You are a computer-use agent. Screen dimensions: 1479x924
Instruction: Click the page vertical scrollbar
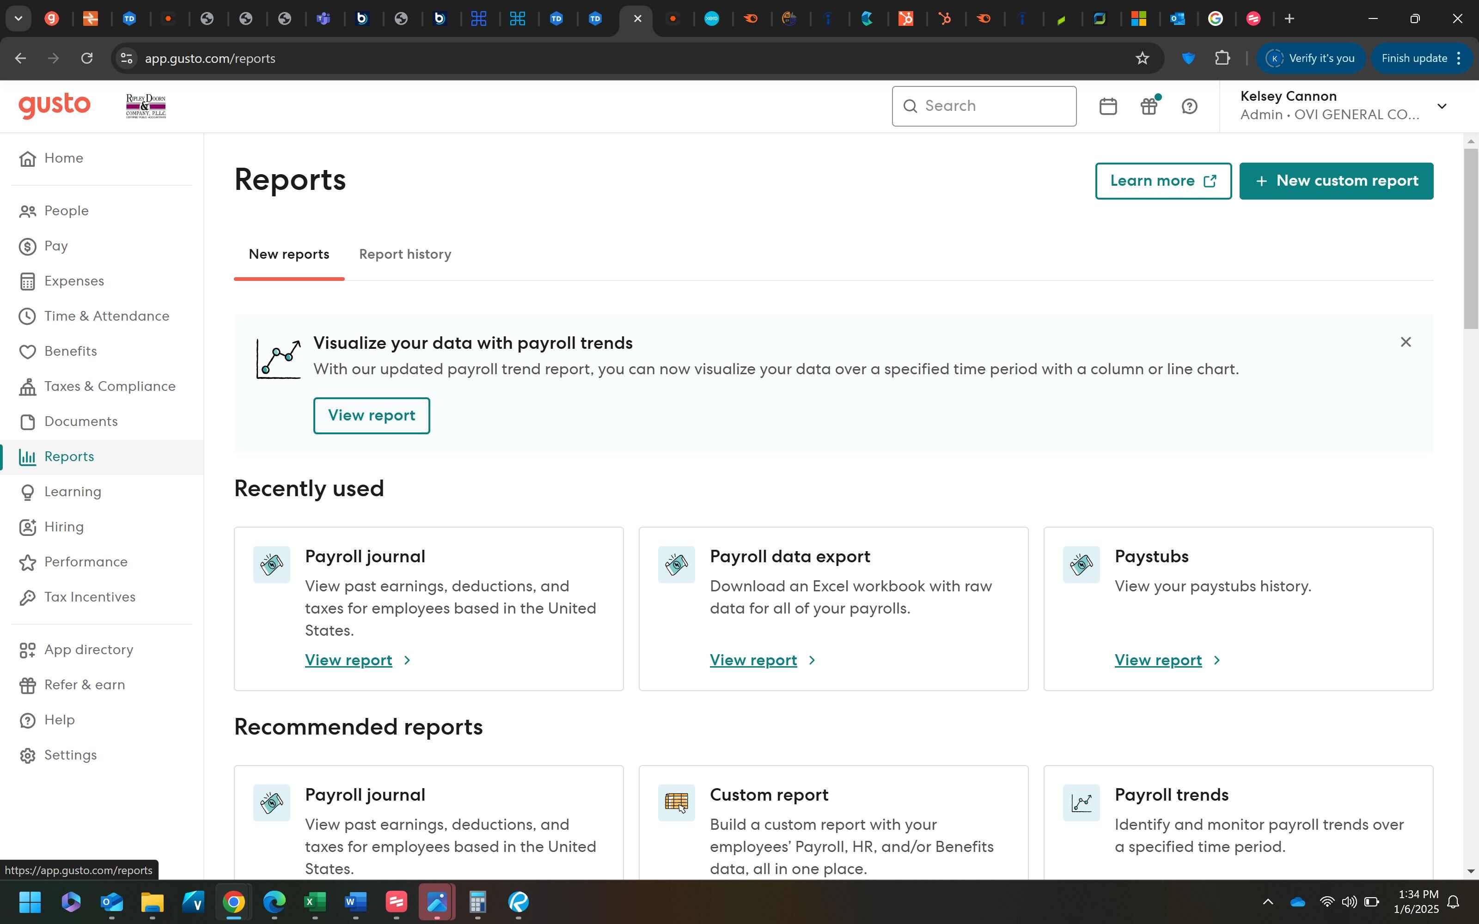[x=1470, y=238]
